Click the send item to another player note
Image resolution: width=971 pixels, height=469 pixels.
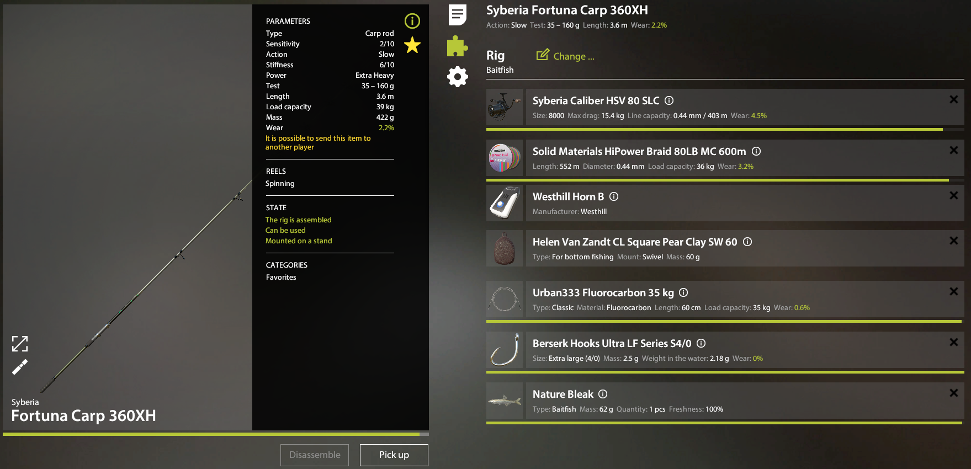pos(318,142)
